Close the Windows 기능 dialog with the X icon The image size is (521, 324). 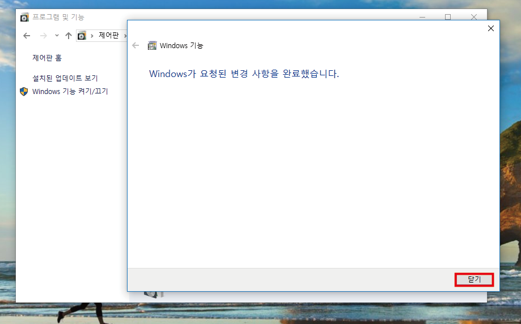pos(491,28)
